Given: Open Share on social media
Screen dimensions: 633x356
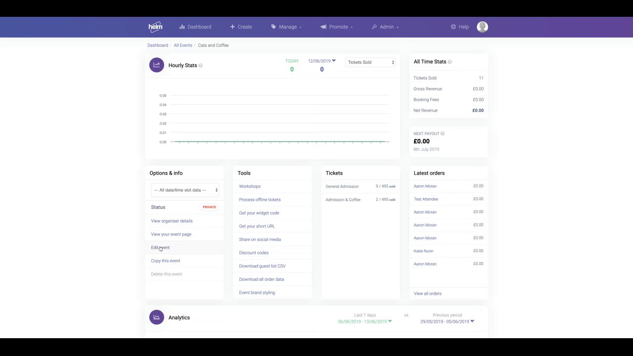Looking at the screenshot, I should pos(260,240).
